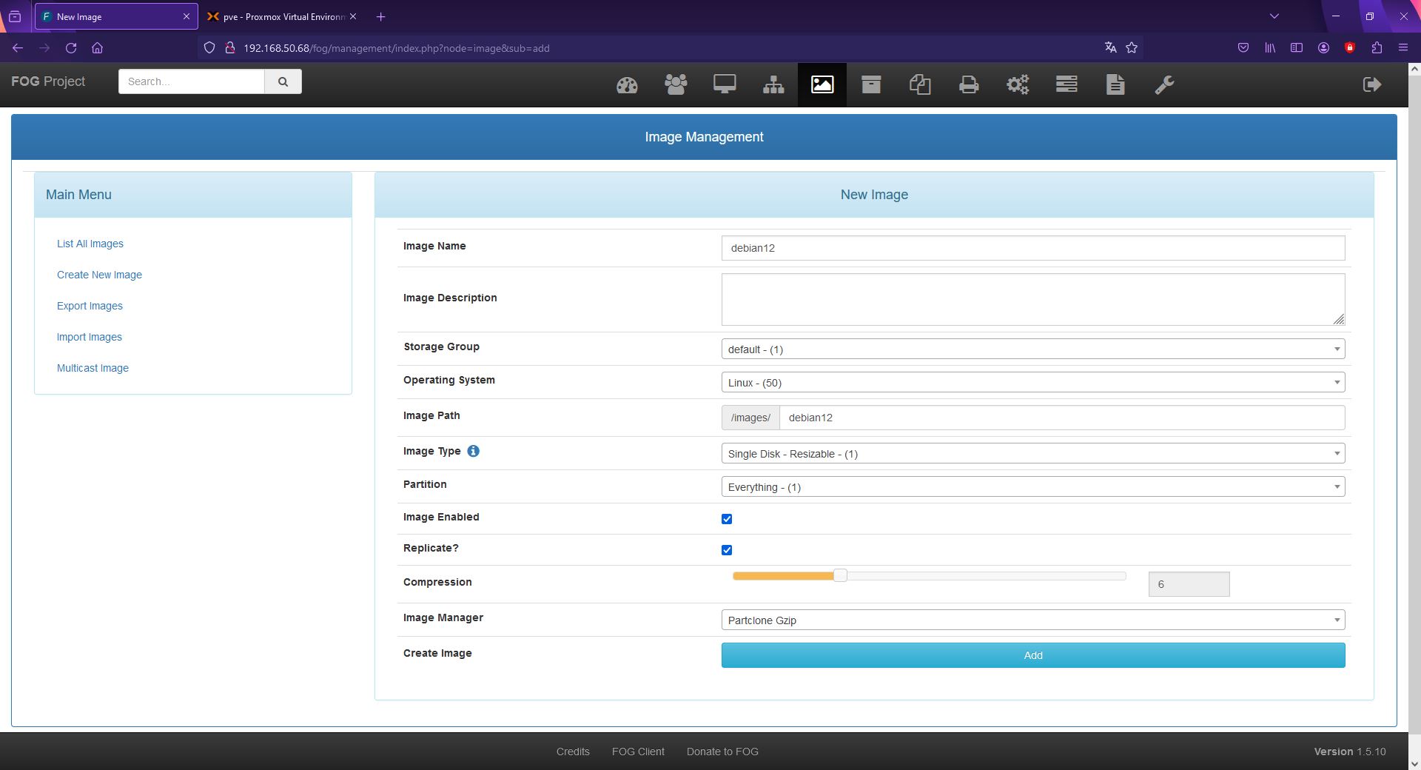Open the Image Manager dropdown

1033,620
